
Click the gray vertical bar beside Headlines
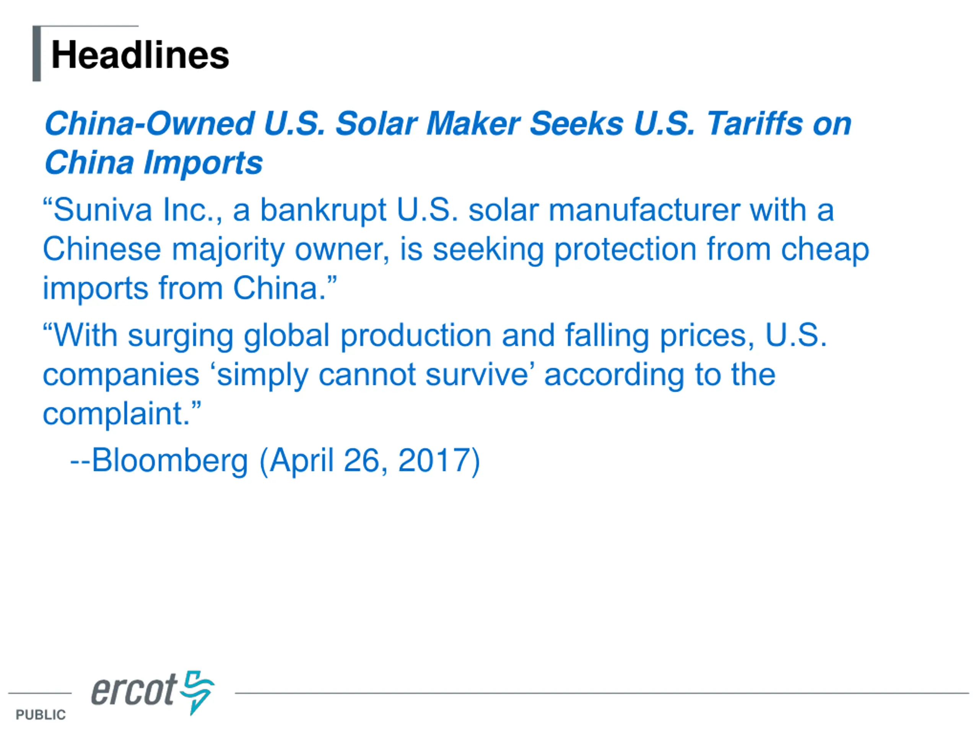coord(37,54)
